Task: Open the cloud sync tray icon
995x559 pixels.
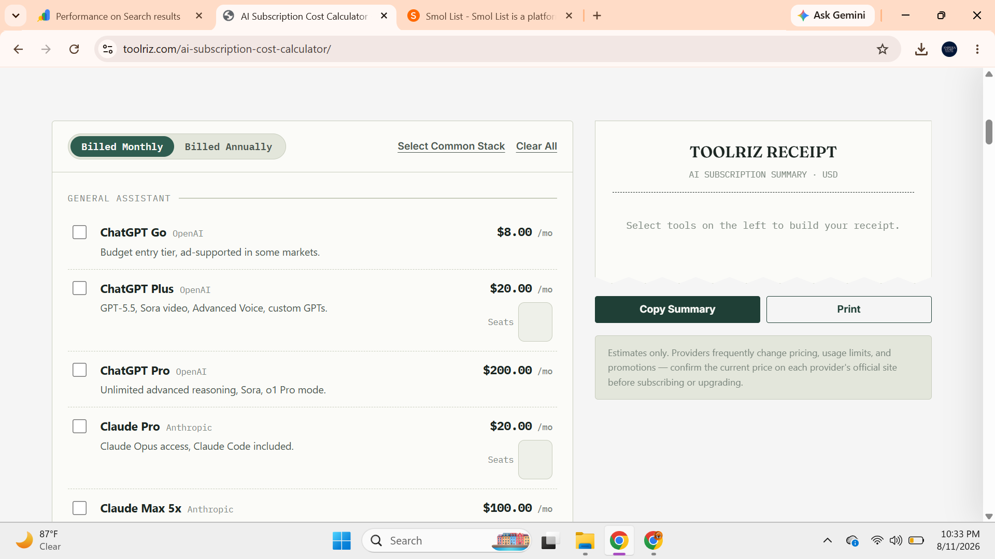Action: [x=852, y=541]
